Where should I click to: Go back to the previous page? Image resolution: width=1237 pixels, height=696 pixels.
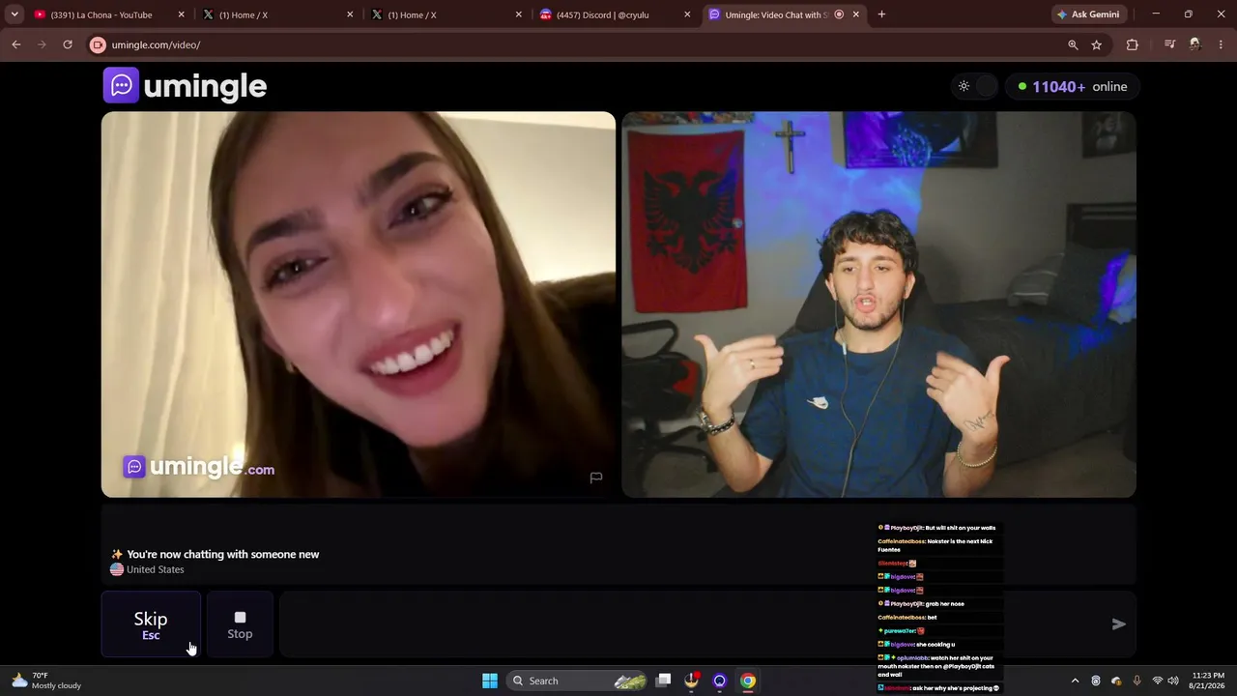pos(16,44)
